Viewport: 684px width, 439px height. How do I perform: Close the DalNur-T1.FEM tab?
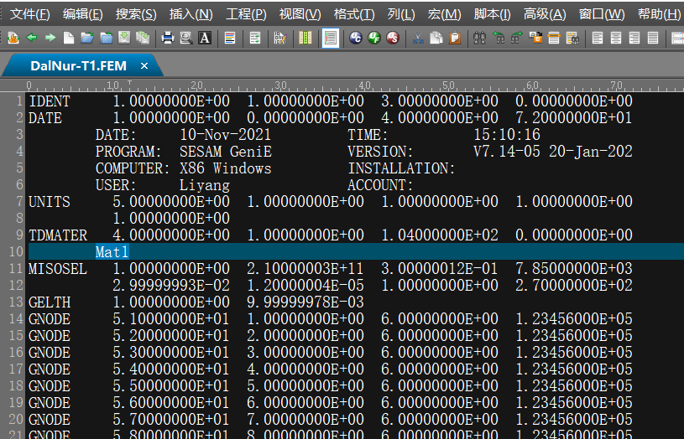pos(144,65)
